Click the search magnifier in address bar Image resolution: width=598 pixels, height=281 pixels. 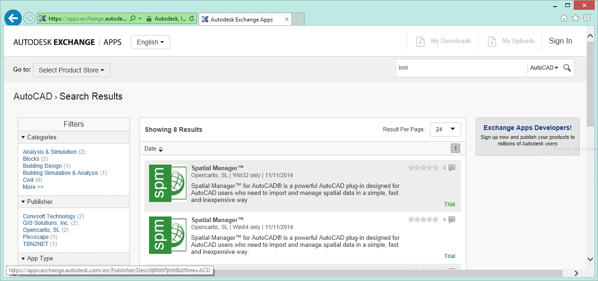[133, 19]
